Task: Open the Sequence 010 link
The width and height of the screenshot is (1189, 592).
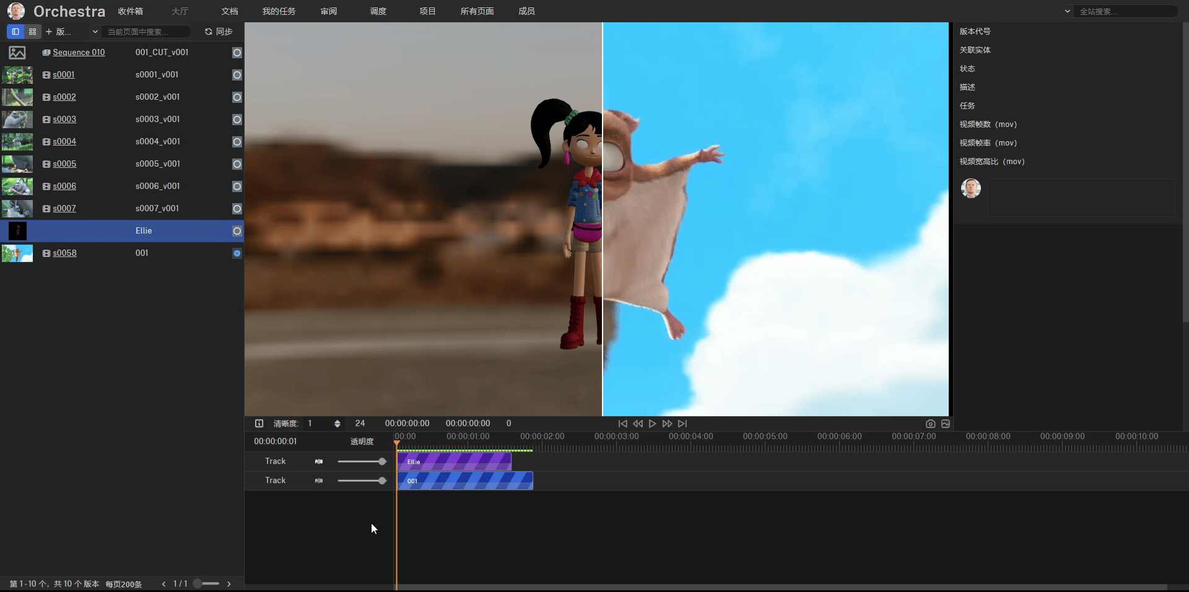Action: pyautogui.click(x=79, y=53)
